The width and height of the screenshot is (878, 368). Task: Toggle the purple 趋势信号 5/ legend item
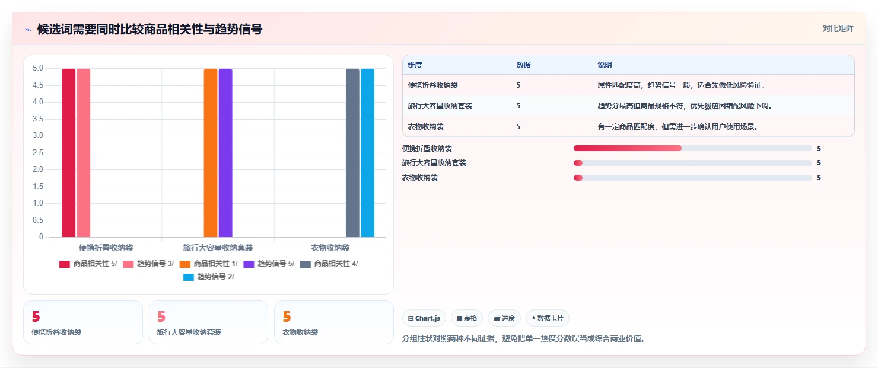coord(269,264)
